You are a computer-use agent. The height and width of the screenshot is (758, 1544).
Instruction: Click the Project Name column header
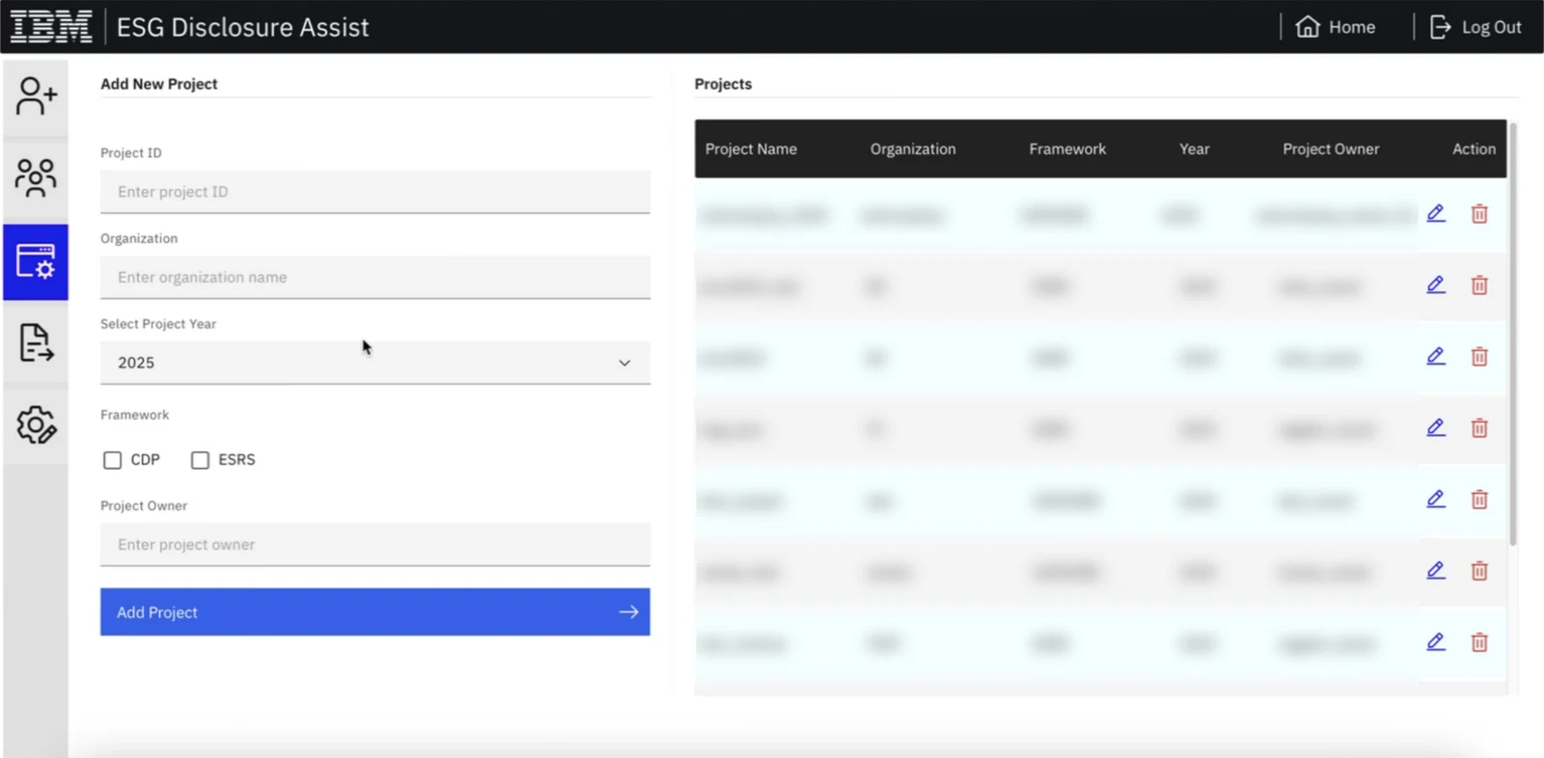[751, 149]
